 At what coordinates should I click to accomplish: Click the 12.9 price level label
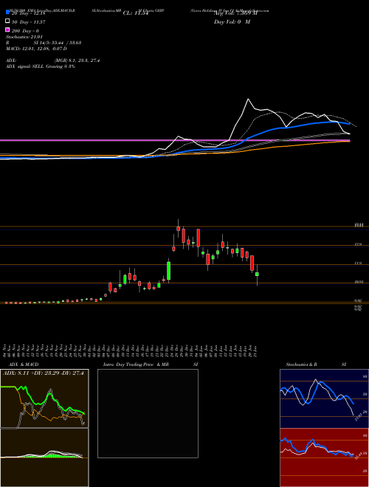[x=358, y=245]
